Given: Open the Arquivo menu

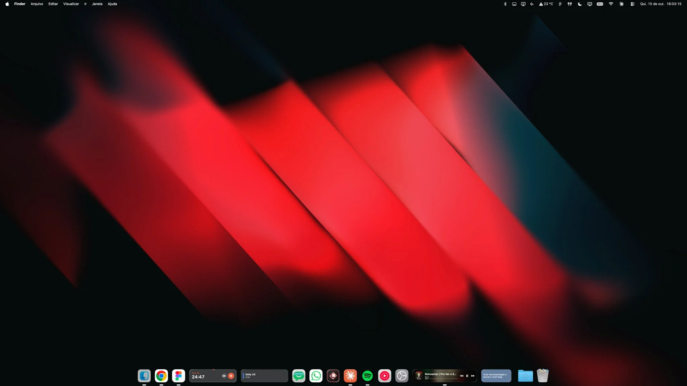Looking at the screenshot, I should (x=37, y=4).
